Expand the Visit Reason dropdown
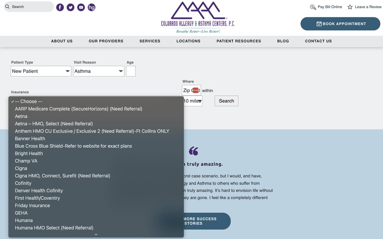The image size is (383, 239). pos(99,71)
